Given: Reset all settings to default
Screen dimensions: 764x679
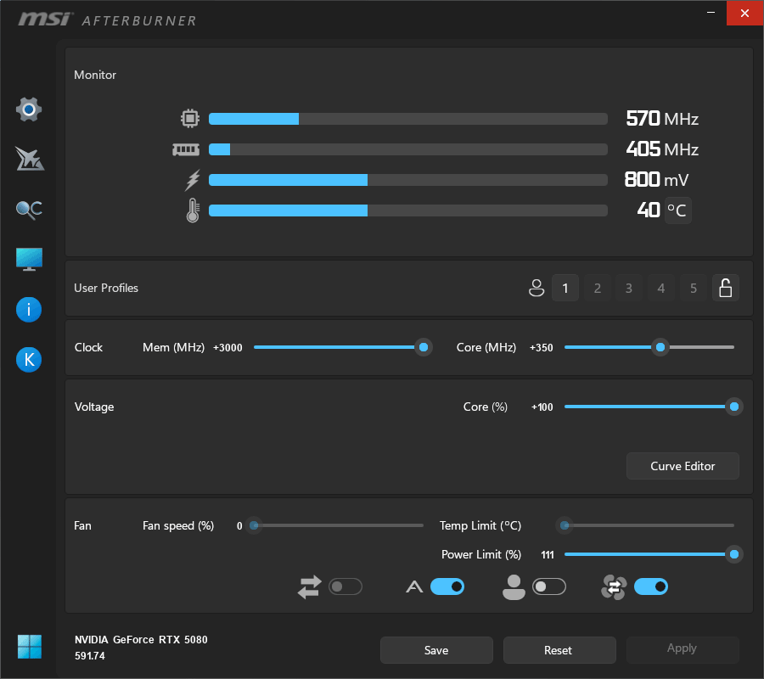Looking at the screenshot, I should click(559, 650).
